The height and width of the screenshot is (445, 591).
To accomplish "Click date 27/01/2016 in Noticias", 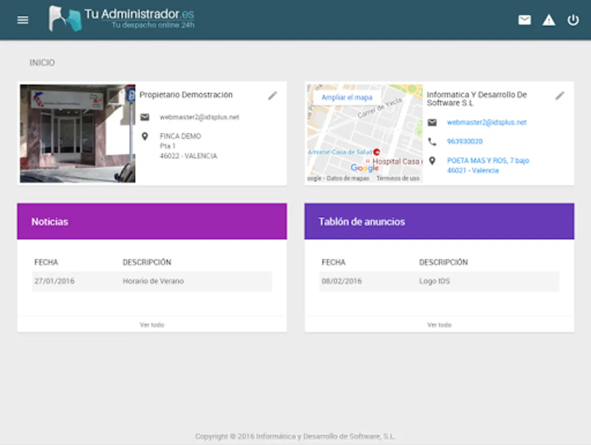I will click(54, 281).
